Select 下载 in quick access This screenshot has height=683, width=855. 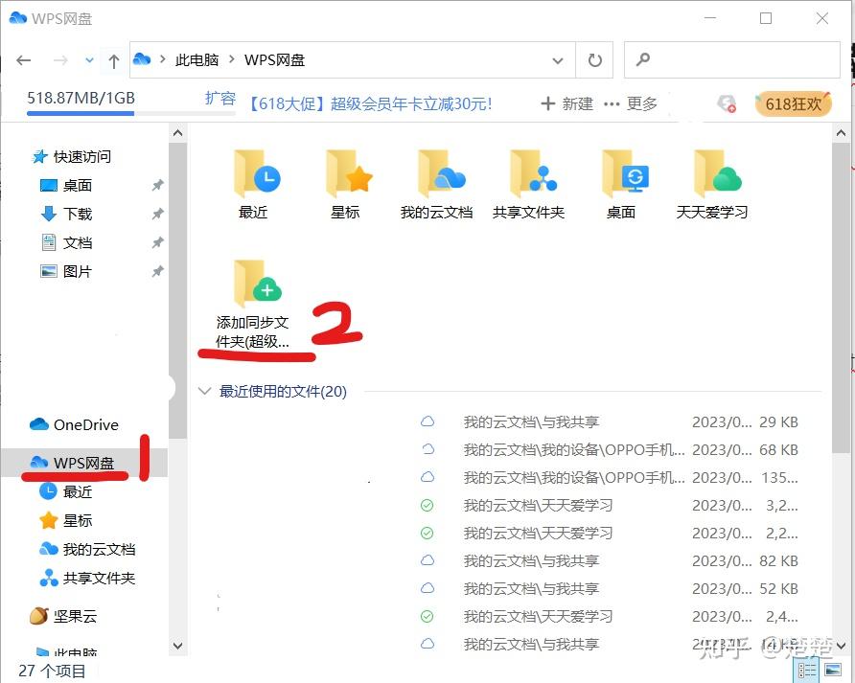(66, 214)
